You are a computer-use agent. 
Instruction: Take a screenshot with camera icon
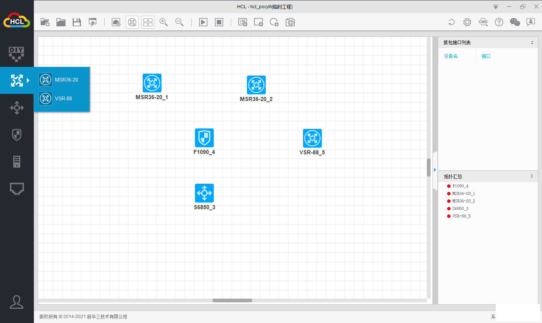[290, 22]
